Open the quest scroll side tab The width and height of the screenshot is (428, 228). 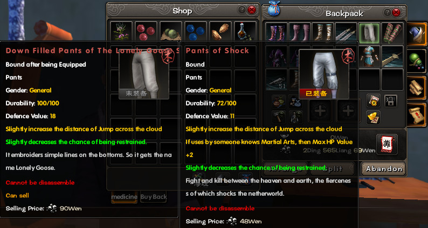point(417,114)
